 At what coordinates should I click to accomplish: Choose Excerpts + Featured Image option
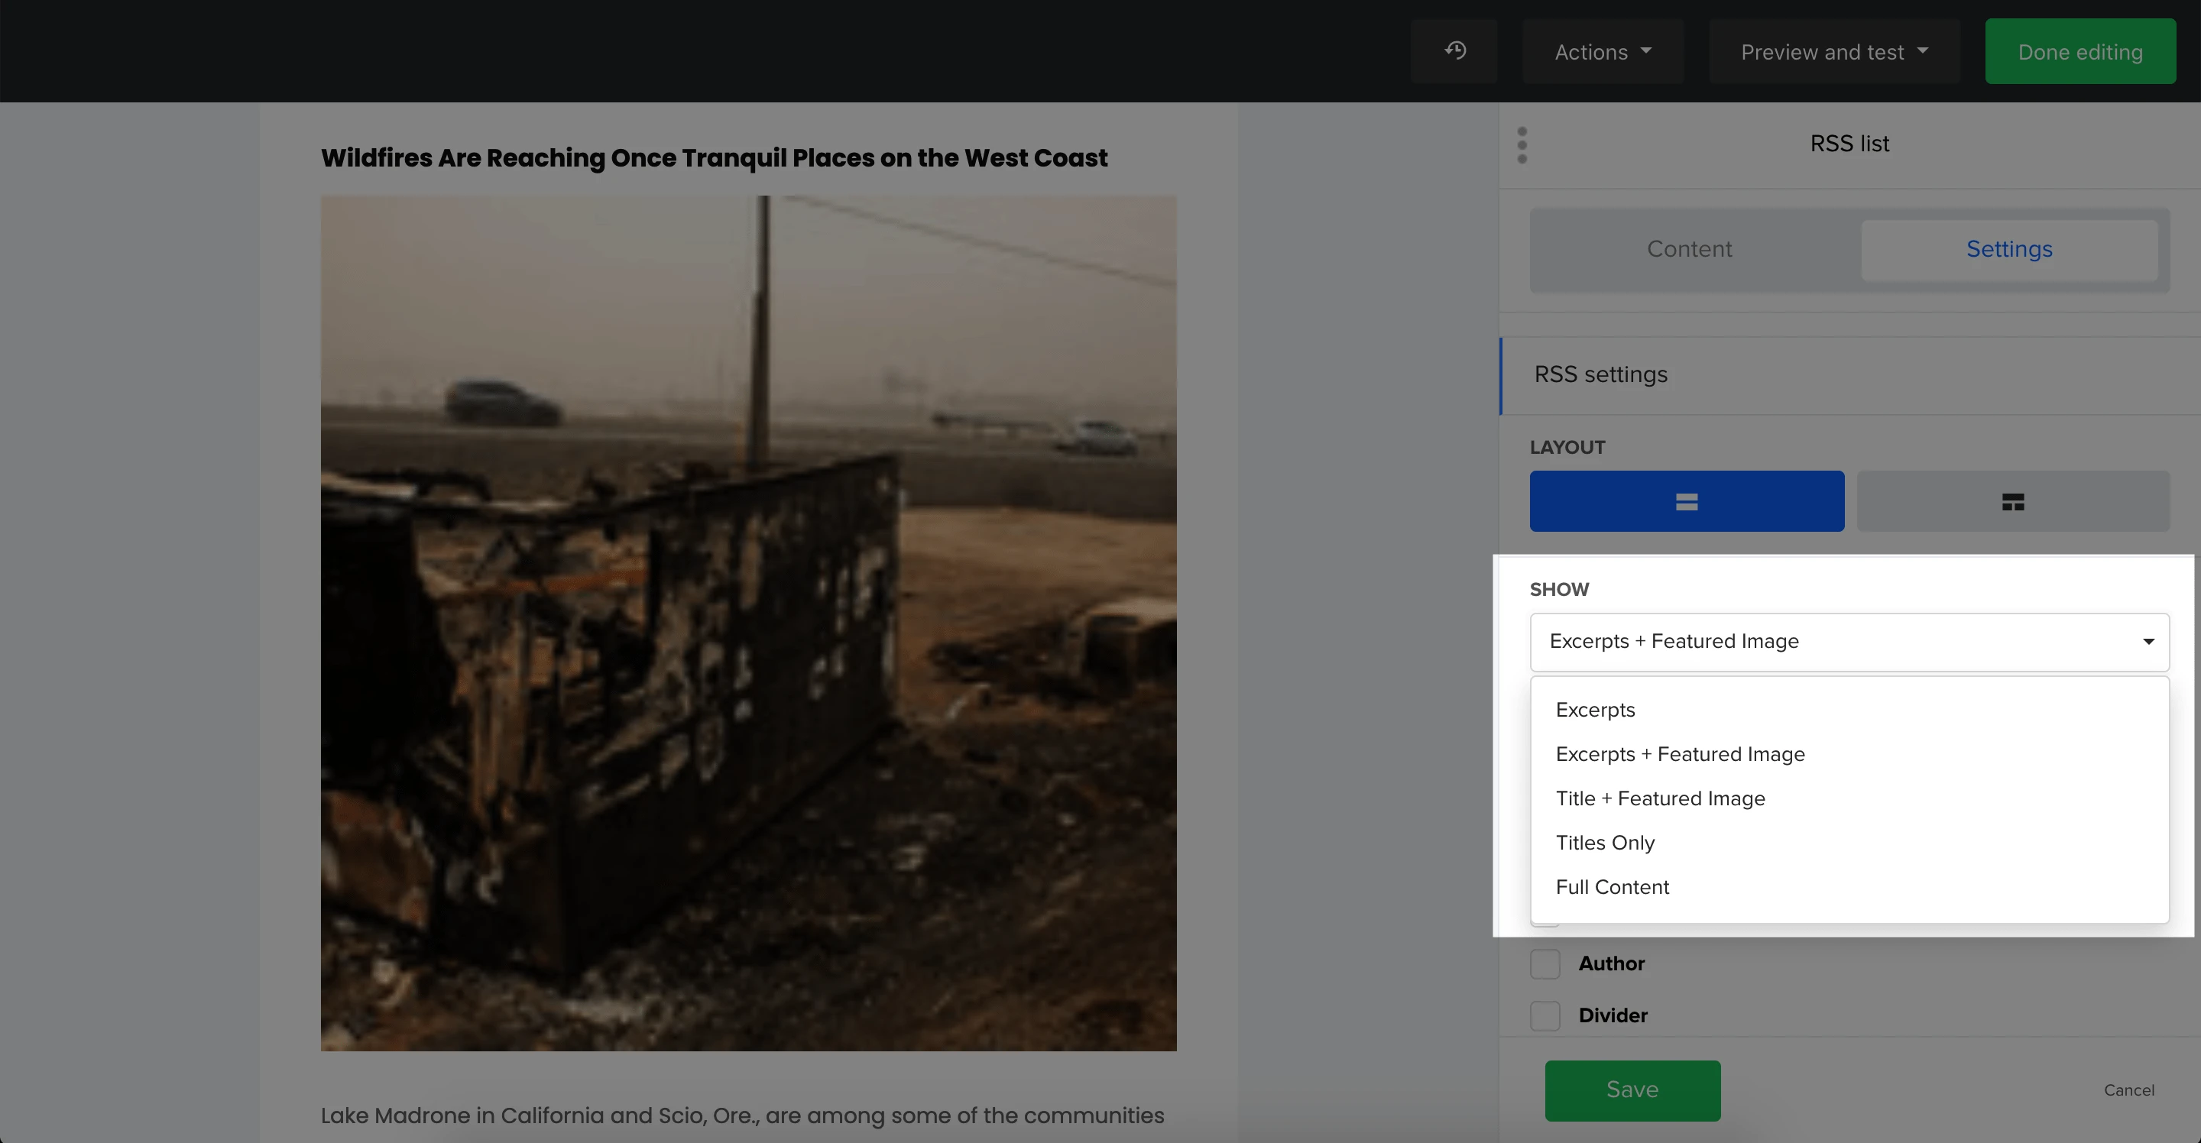tap(1680, 754)
